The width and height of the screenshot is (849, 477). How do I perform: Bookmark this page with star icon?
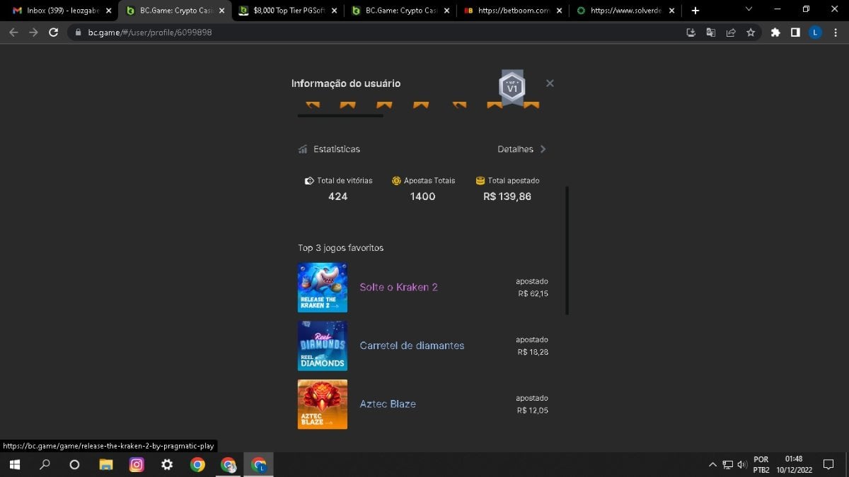(x=751, y=33)
